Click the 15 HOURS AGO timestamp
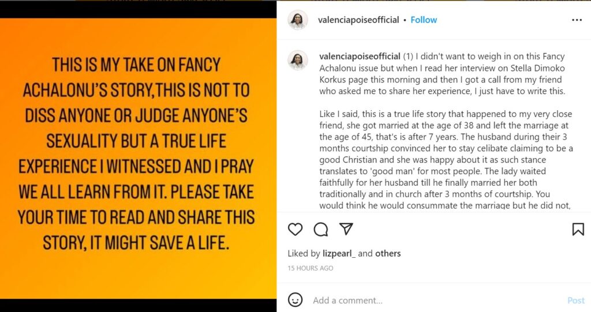 coord(311,268)
